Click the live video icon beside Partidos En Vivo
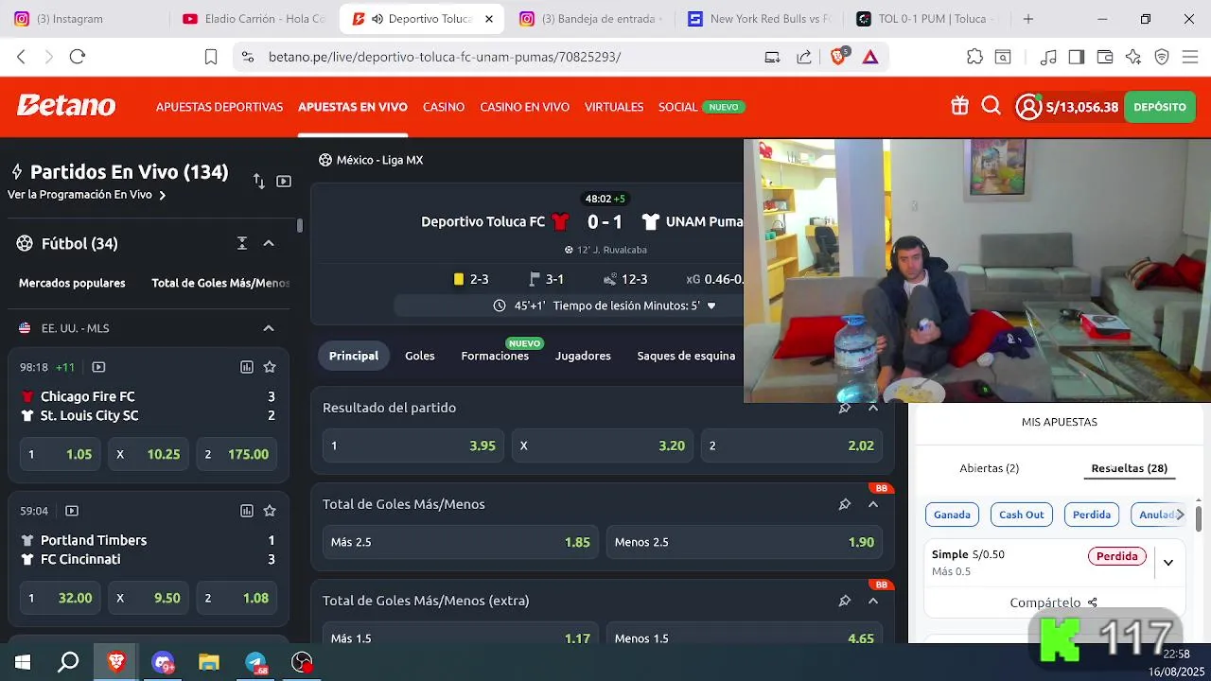This screenshot has width=1211, height=681. 284,181
